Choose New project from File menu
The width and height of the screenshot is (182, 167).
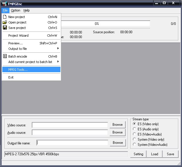[31, 17]
